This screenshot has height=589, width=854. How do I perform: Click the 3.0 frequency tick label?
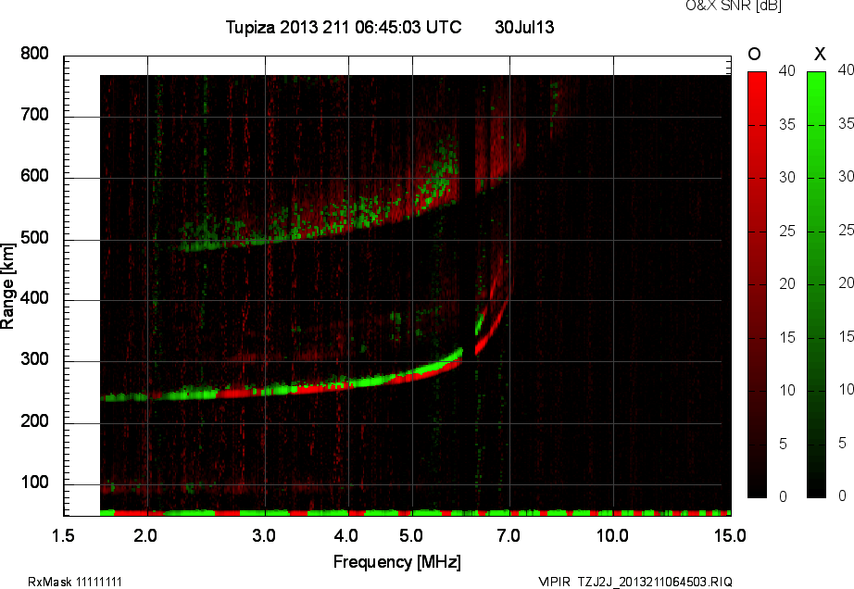point(264,535)
